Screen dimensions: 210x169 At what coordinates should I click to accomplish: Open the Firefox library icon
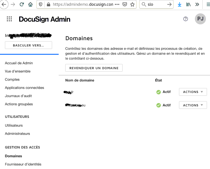point(188,4)
